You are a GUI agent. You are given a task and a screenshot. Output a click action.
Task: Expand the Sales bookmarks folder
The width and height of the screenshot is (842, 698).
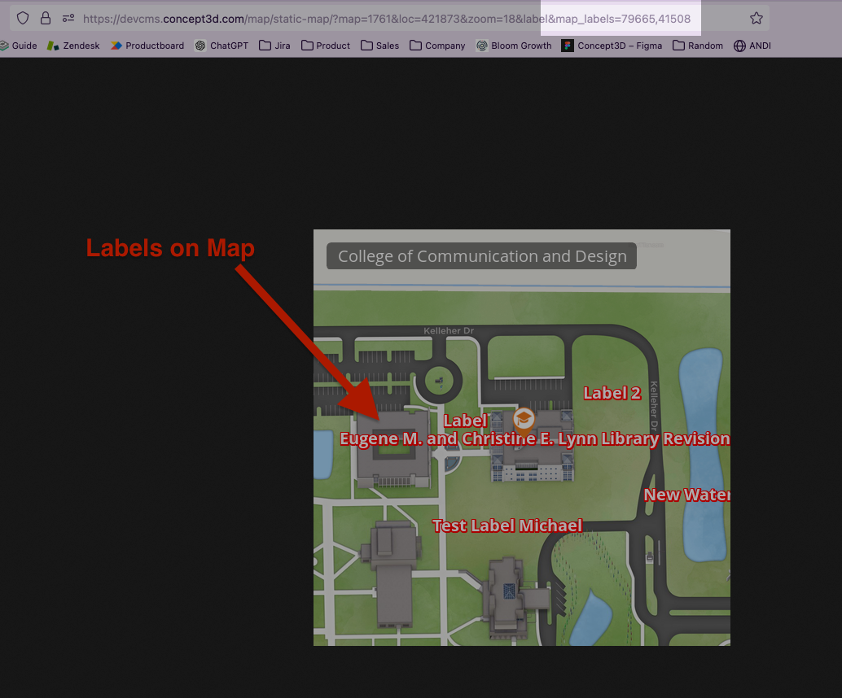click(379, 46)
